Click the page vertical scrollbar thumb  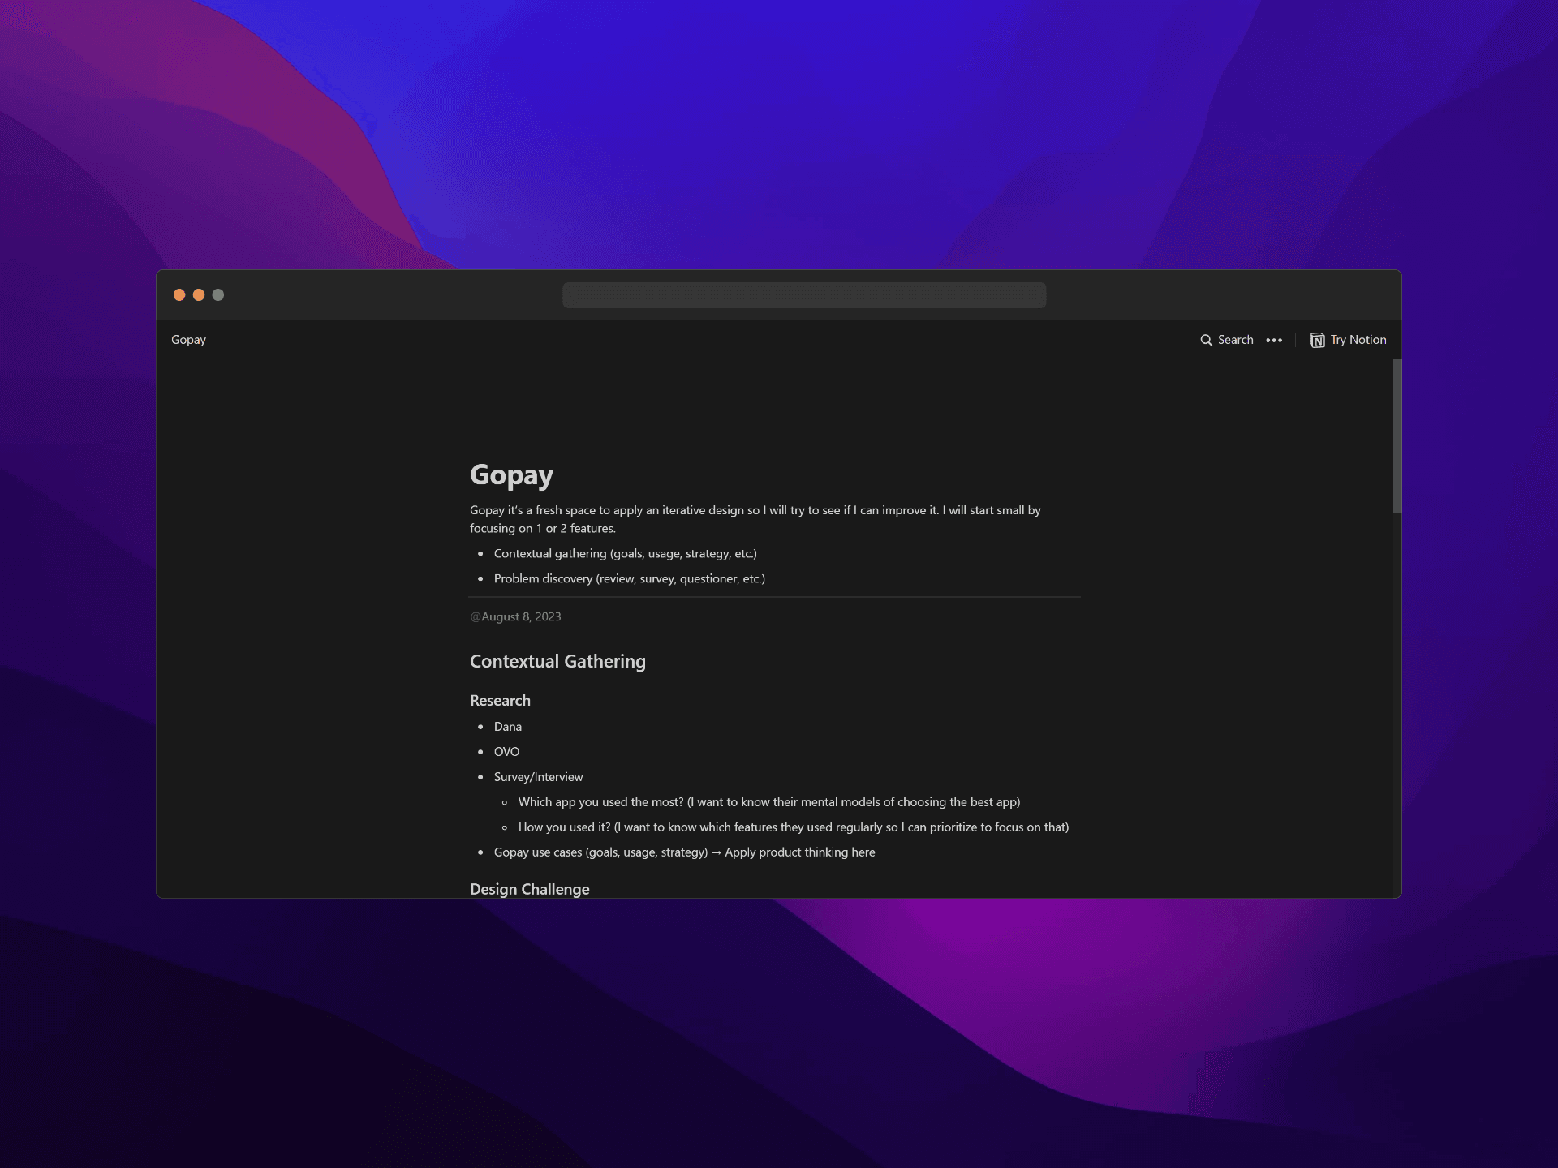[x=1397, y=436]
